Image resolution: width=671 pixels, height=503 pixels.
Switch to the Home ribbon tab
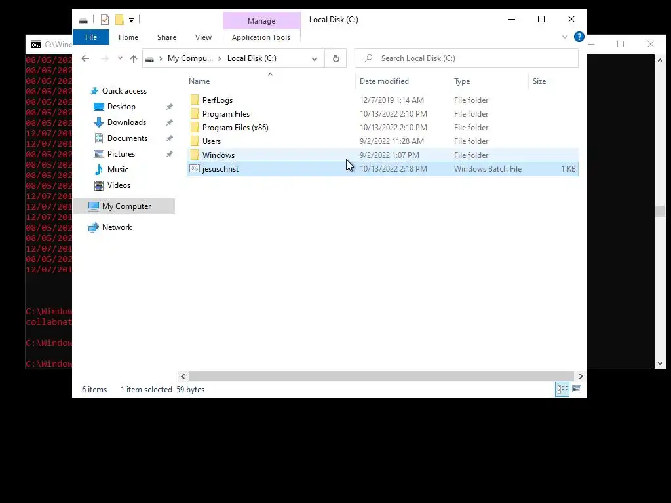coord(128,37)
